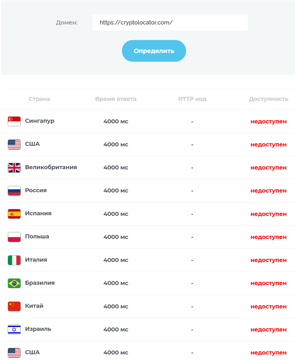295x360 pixels.
Task: Click the Brazil flag icon
Action: (14, 283)
